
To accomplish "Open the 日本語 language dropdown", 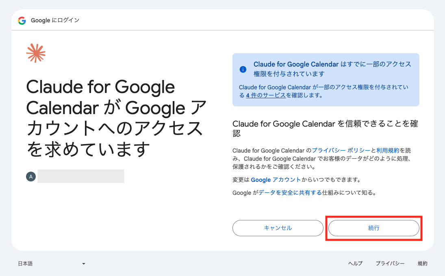I will point(52,263).
